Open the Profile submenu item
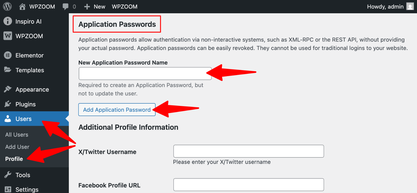417x193 pixels. pos(14,159)
